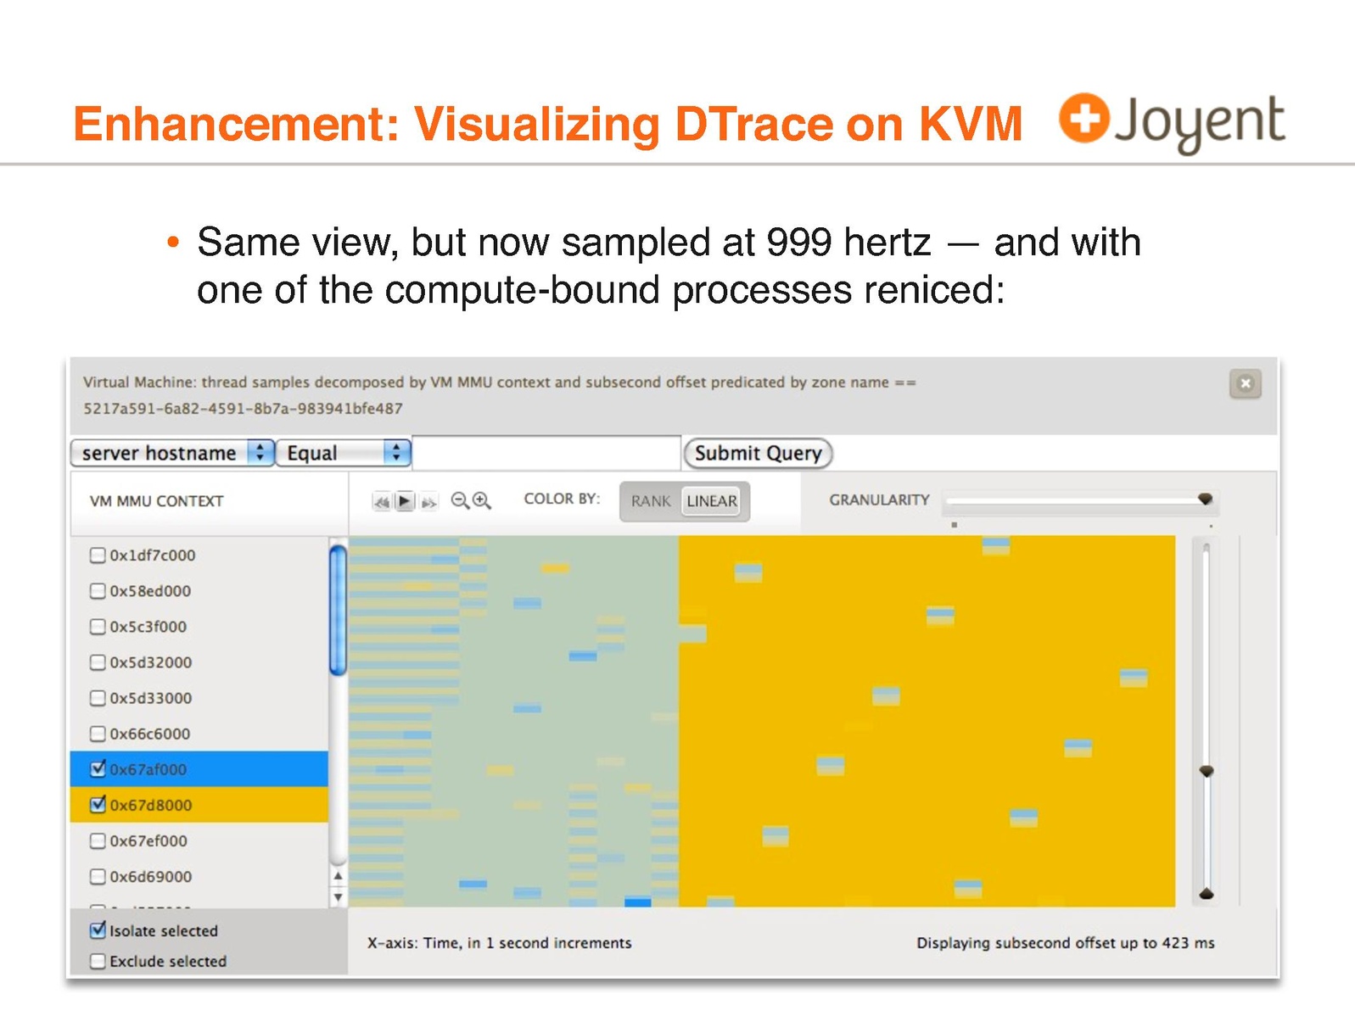
Task: Select LINEAR color mode
Action: click(x=712, y=501)
